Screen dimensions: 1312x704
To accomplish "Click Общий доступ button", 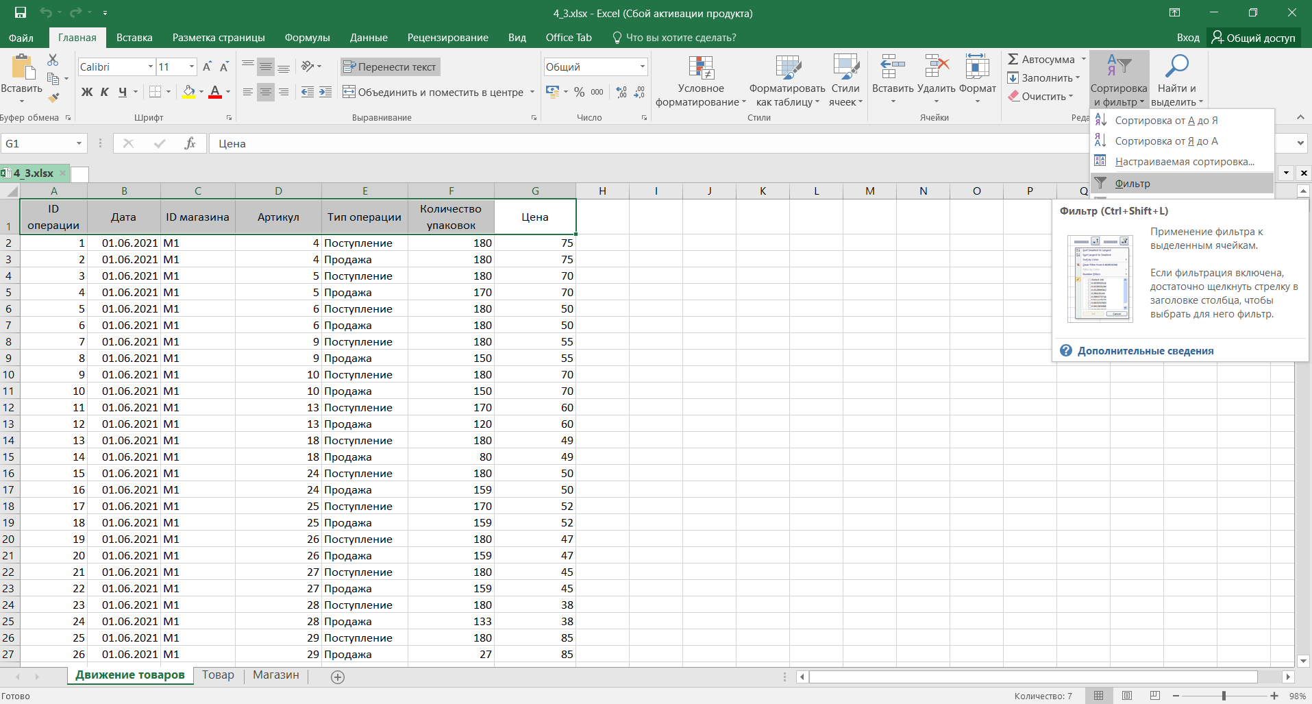I will [1254, 38].
